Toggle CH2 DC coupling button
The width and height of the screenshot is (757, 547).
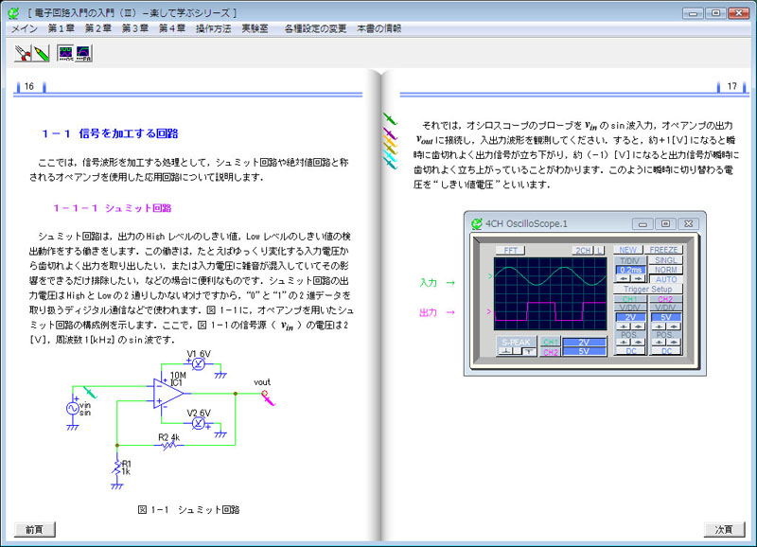(x=666, y=351)
